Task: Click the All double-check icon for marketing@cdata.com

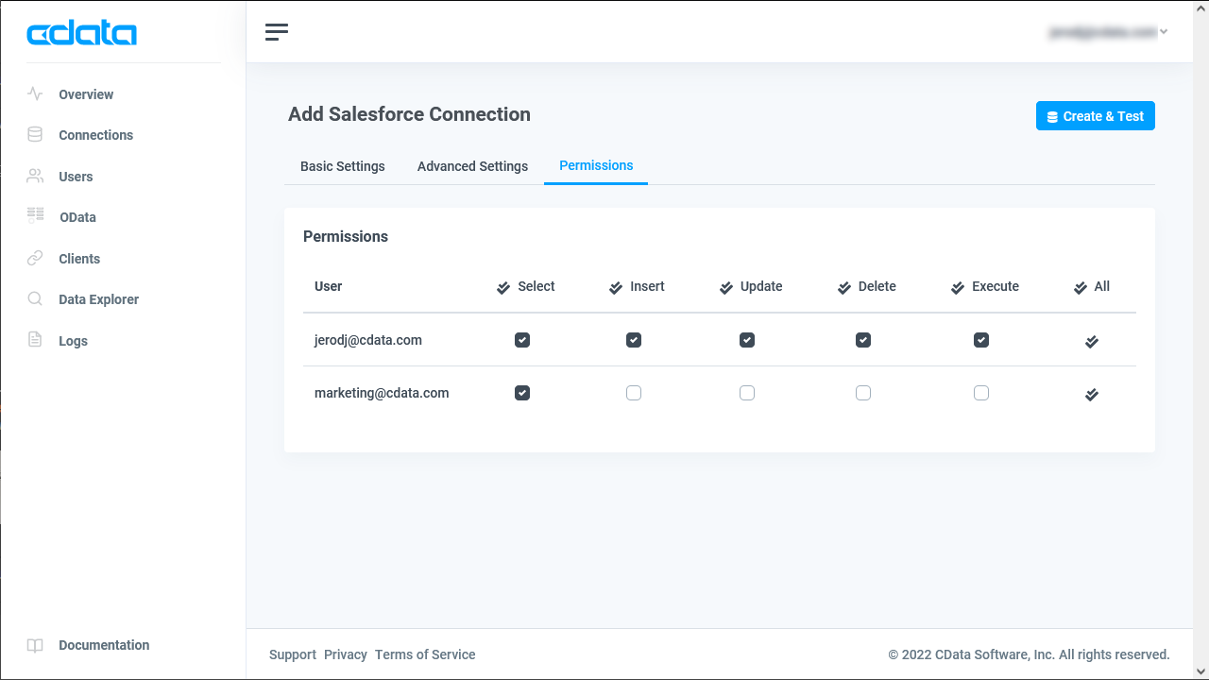Action: (1092, 395)
